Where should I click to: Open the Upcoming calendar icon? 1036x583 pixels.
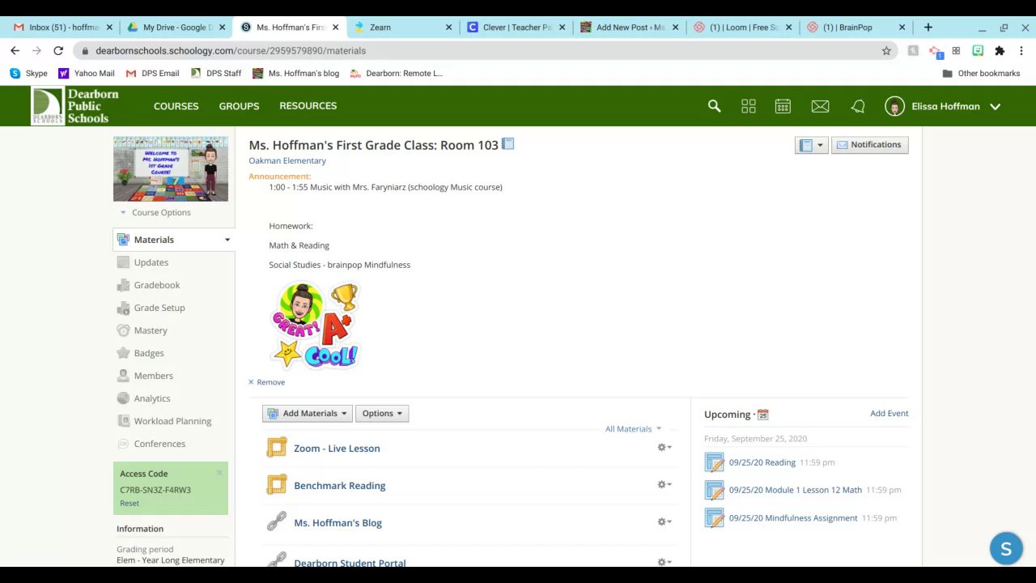[762, 415]
